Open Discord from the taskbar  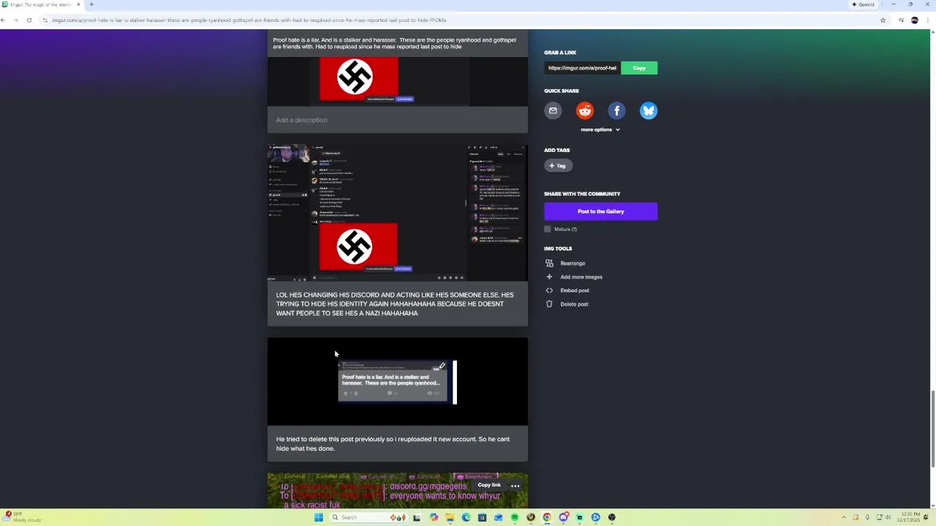coord(564,517)
